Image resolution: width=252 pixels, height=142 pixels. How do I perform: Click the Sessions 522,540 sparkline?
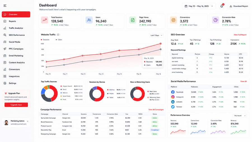click(178, 132)
